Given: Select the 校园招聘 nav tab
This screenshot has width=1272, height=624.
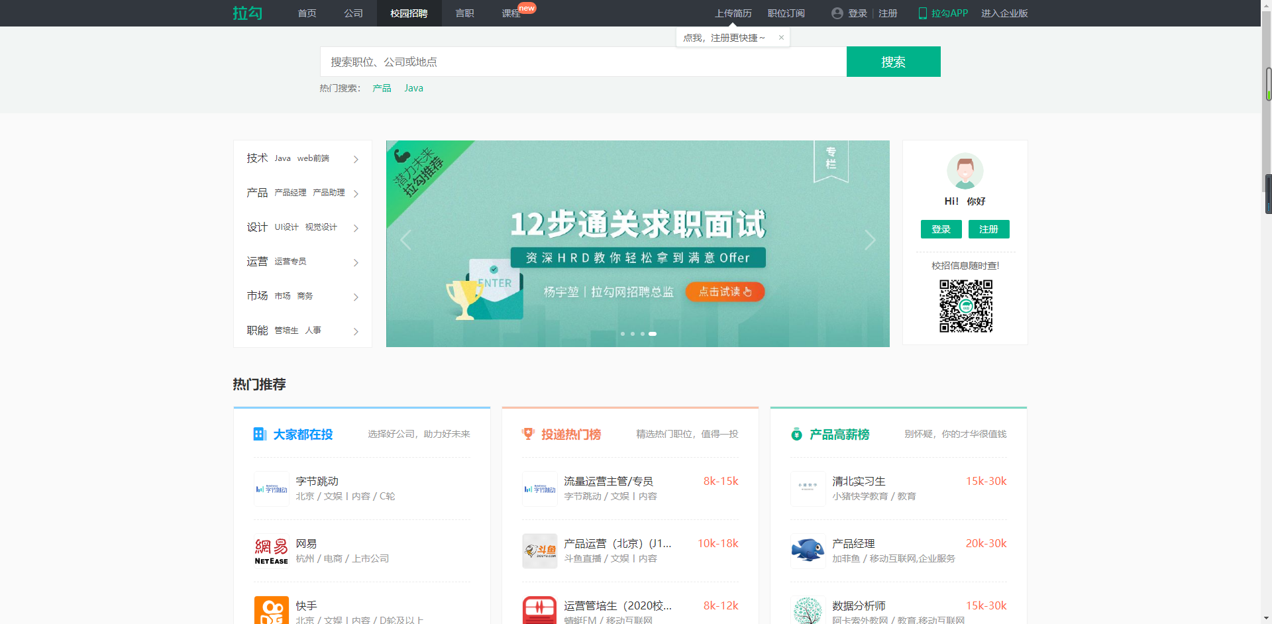Looking at the screenshot, I should (409, 13).
